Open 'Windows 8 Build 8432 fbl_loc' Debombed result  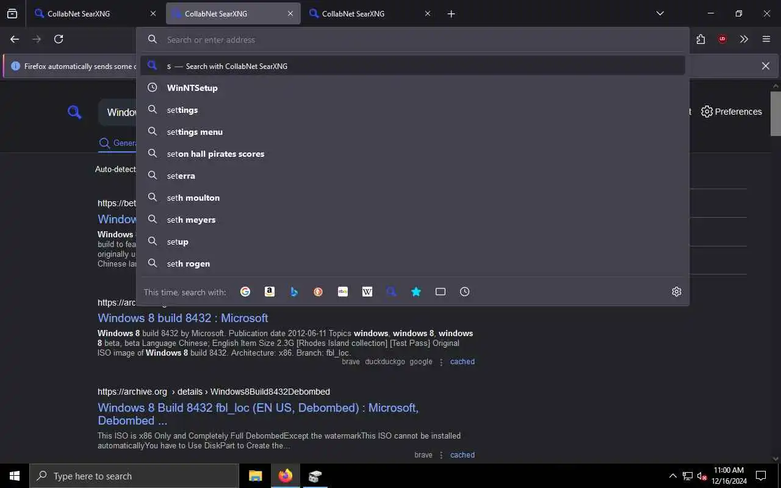[x=258, y=414]
